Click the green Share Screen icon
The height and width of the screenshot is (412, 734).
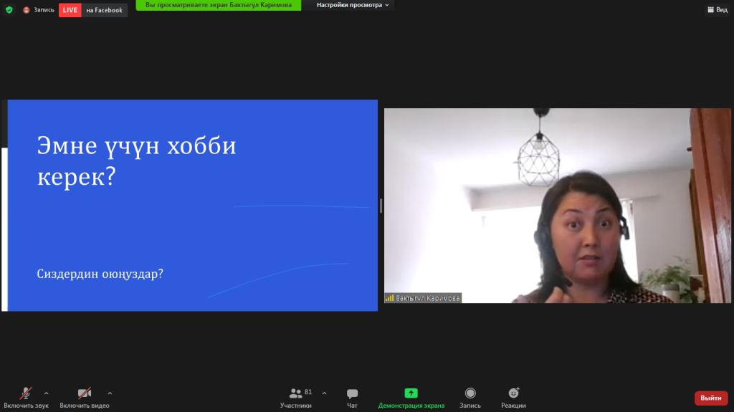pyautogui.click(x=411, y=393)
